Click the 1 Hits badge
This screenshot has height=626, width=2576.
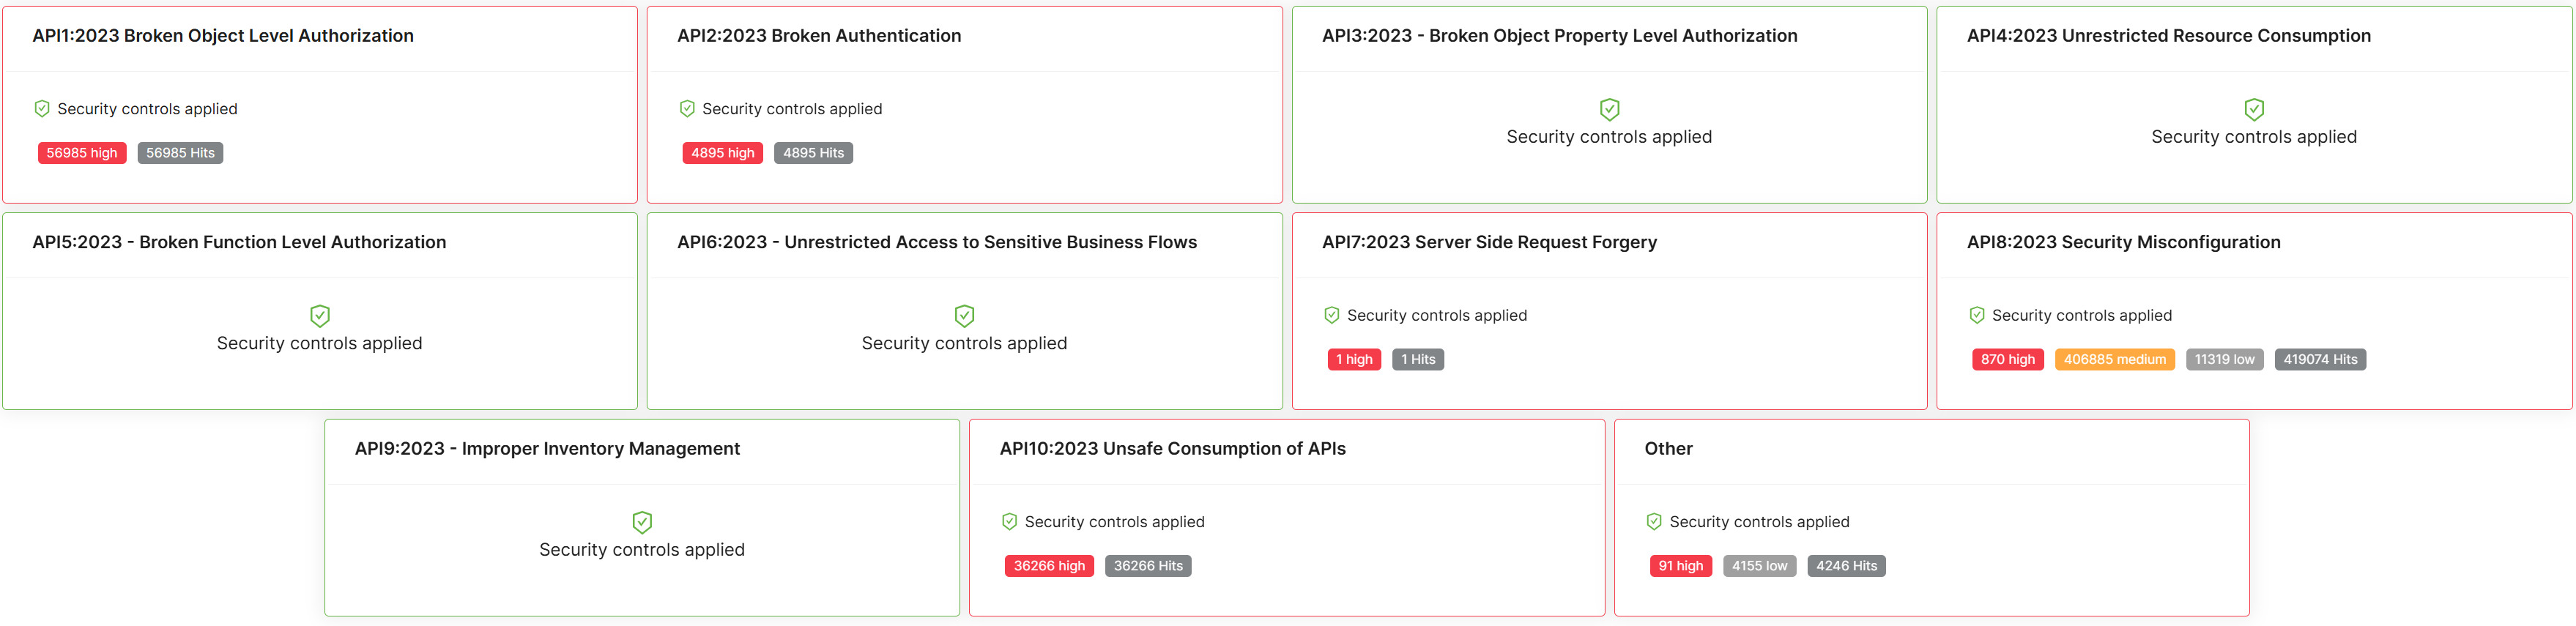pyautogui.click(x=1417, y=360)
